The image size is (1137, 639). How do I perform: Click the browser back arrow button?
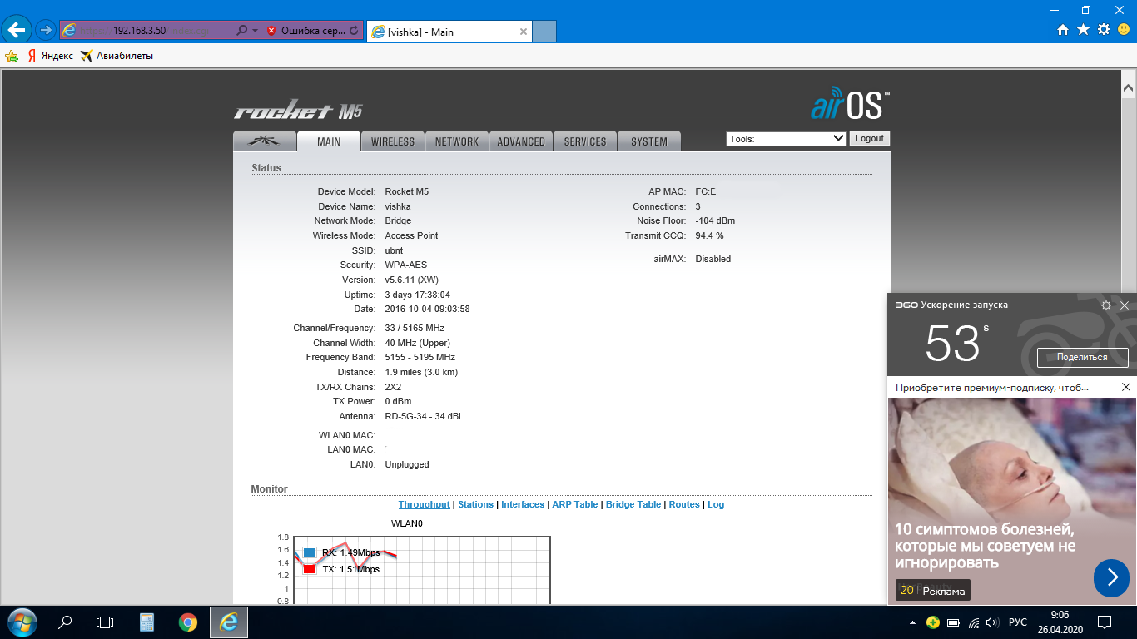tap(17, 31)
